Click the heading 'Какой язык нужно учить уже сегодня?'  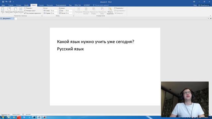tap(95, 42)
